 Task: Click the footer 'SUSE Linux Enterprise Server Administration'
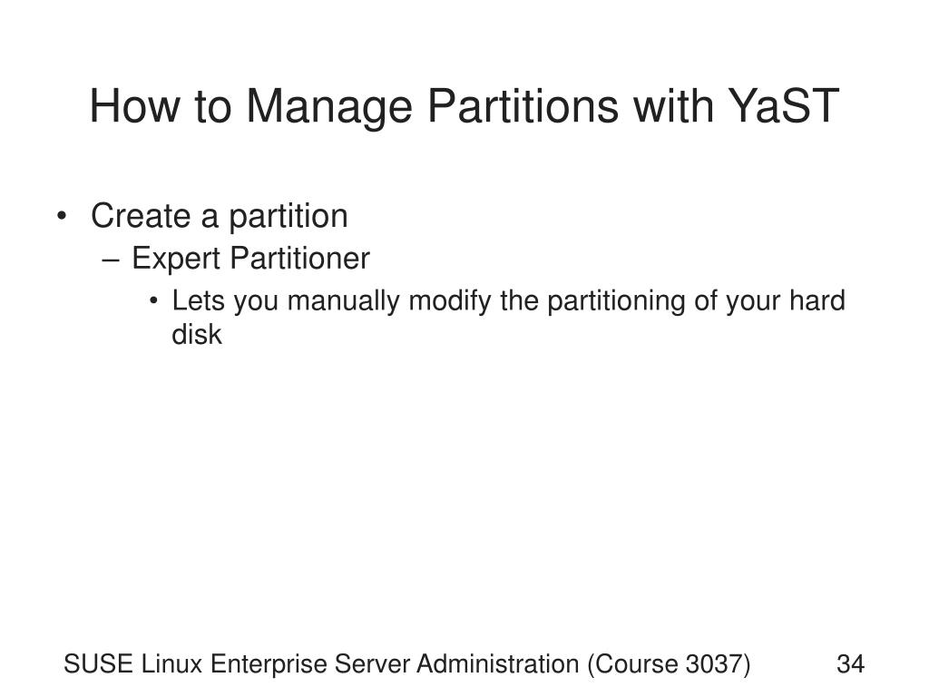322,663
